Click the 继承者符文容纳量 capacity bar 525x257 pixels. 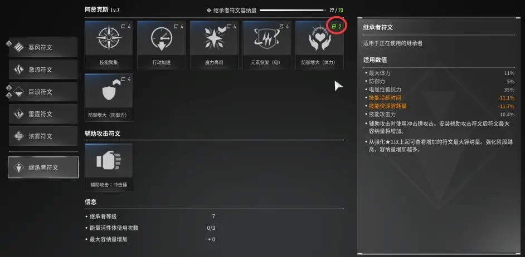(x=292, y=11)
